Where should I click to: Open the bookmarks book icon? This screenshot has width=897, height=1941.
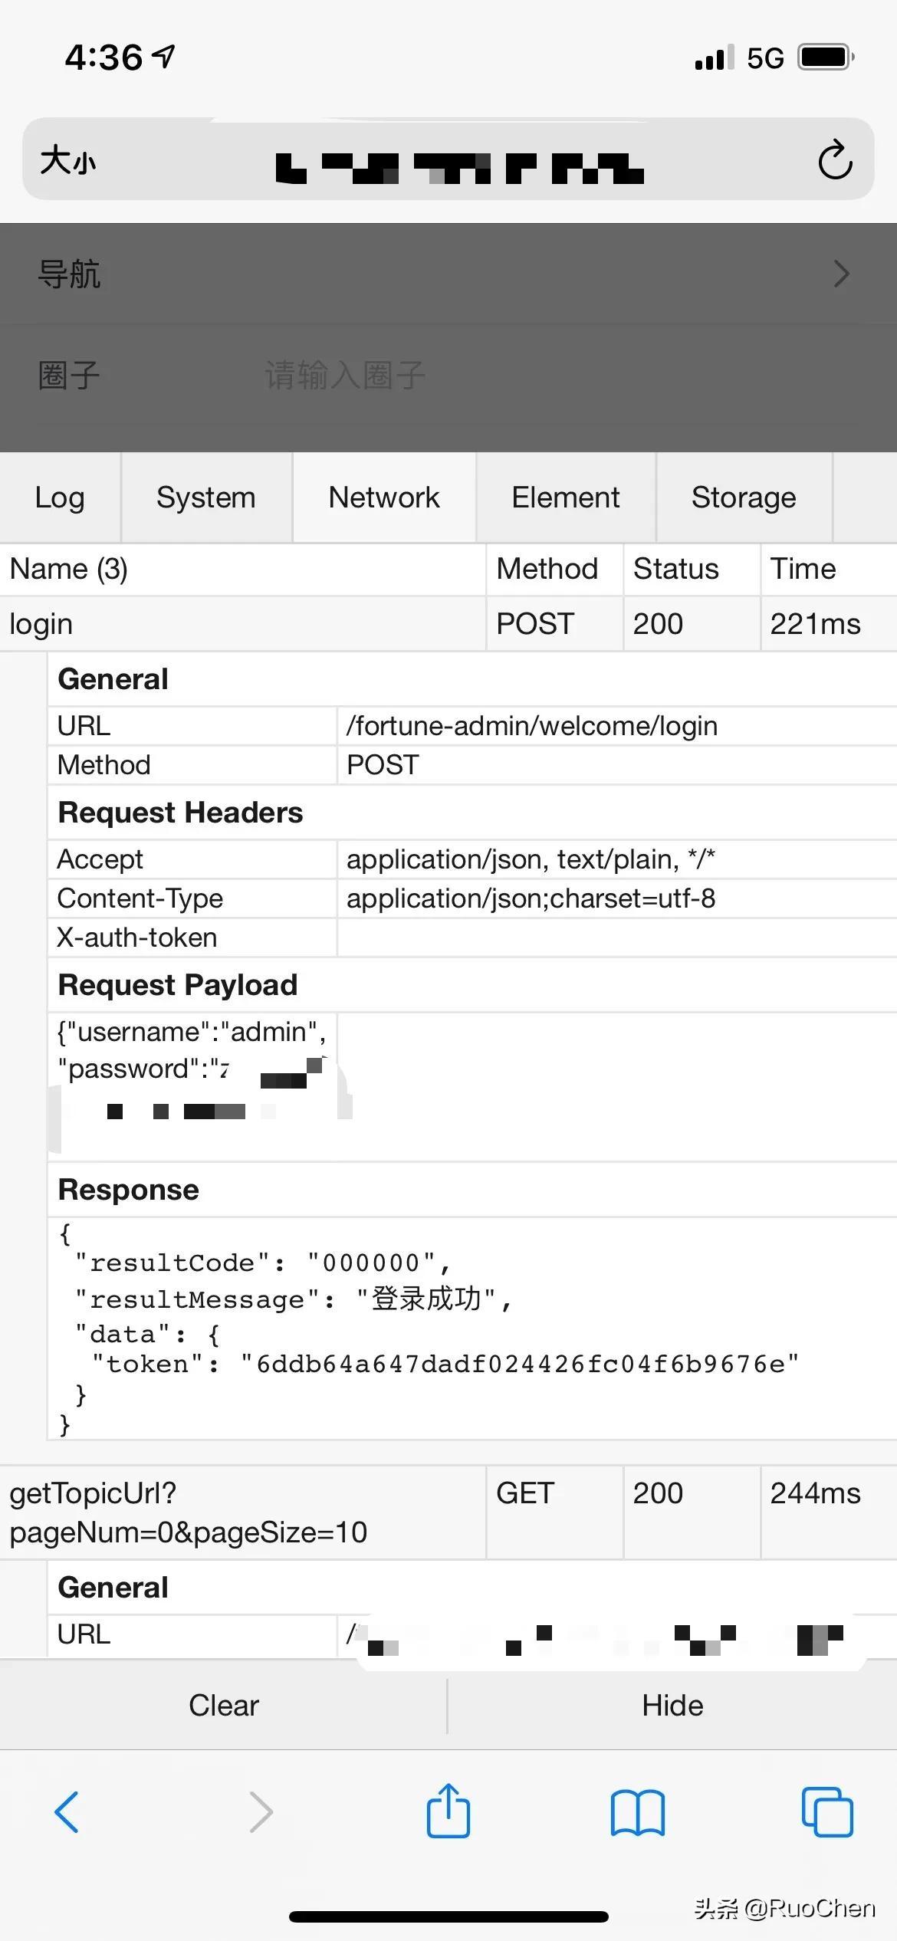[x=637, y=1813]
